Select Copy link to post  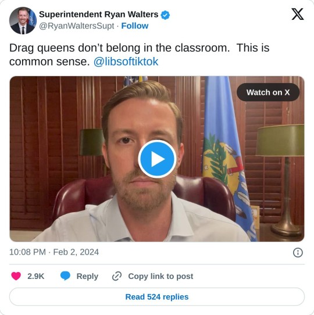tap(160, 276)
